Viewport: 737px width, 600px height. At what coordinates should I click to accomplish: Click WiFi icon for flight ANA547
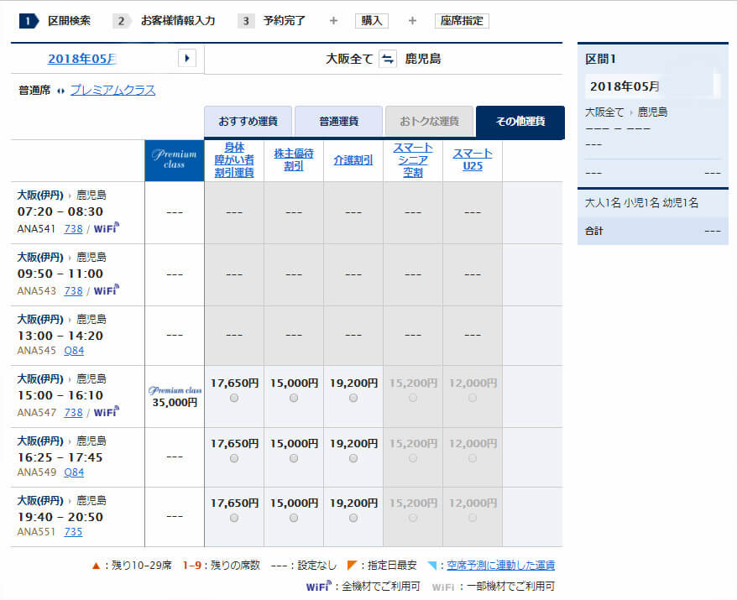106,411
